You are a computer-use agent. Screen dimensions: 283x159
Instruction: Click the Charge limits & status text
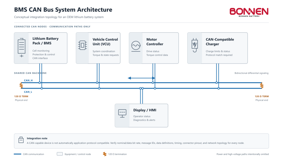pyautogui.click(x=218, y=51)
